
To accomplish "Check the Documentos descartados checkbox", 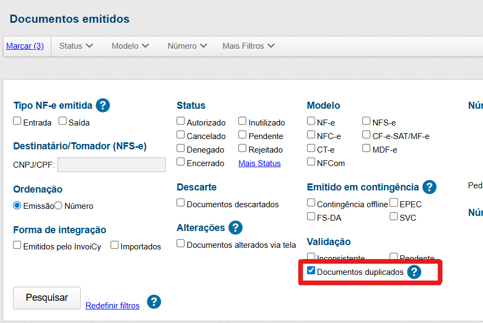I will [x=181, y=203].
